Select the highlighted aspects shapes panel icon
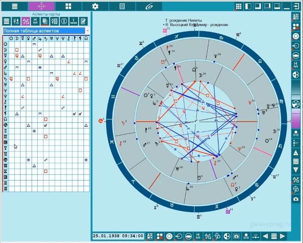Screen dimensions: 303x243 (26, 21)
